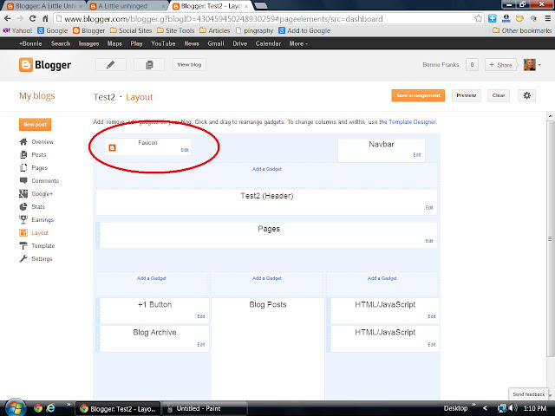555x416 pixels.
Task: Edit the Favicon gadget
Action: pos(185,150)
